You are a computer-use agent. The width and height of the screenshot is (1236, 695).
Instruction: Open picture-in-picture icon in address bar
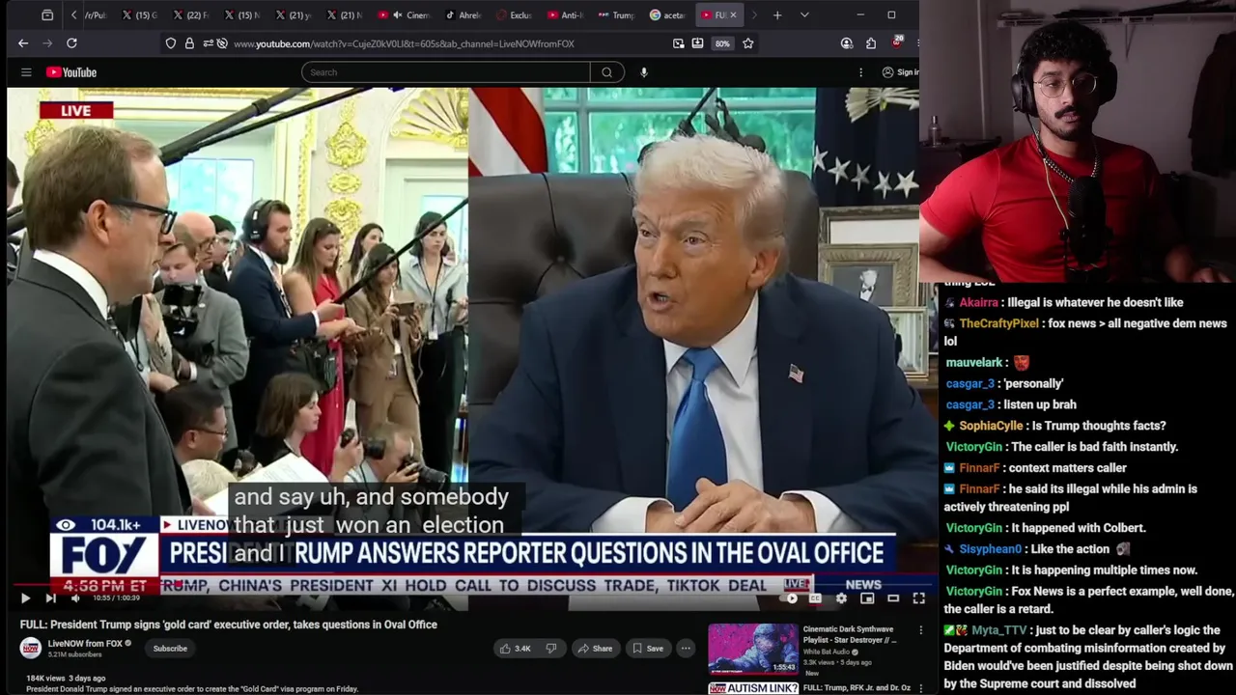[x=678, y=43]
